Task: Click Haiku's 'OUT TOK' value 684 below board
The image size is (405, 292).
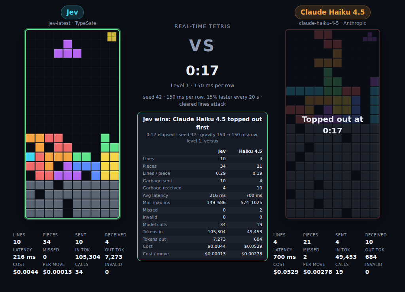Action: pos(371,257)
